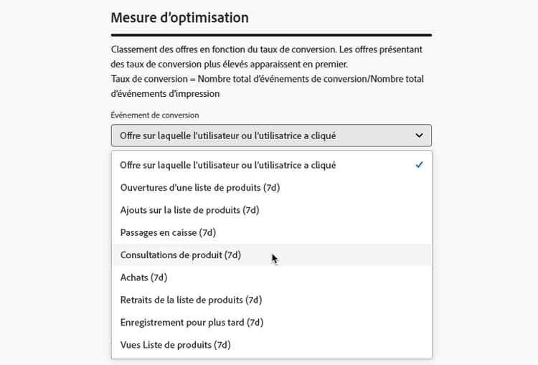Click the offer ranking description paragraph
The width and height of the screenshot is (538, 365).
click(x=266, y=57)
